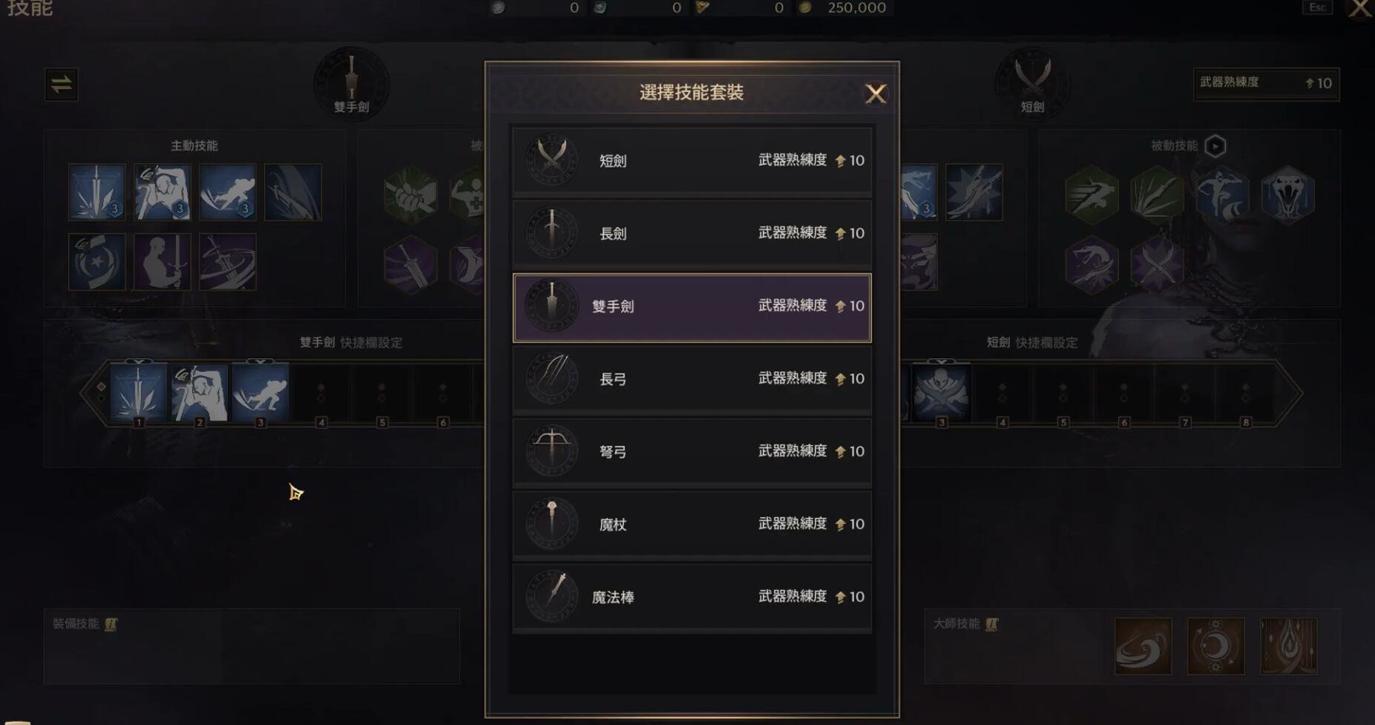1375x725 pixels.
Task: Select the 長弓 longbow skill set
Action: click(x=692, y=378)
